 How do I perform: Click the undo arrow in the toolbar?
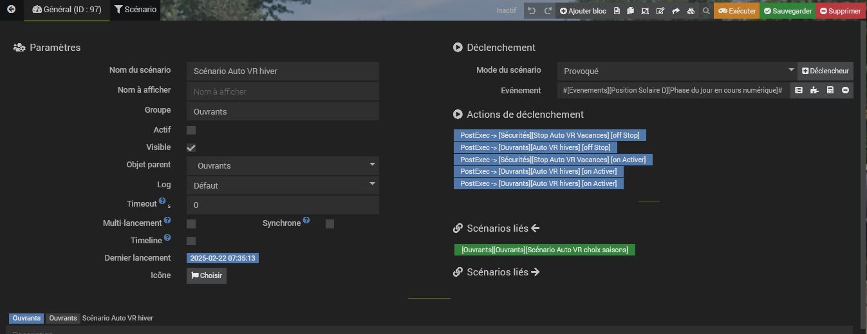(532, 11)
